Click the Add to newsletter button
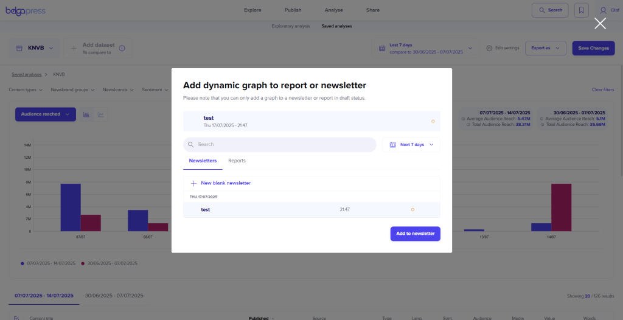The image size is (623, 320). point(415,234)
